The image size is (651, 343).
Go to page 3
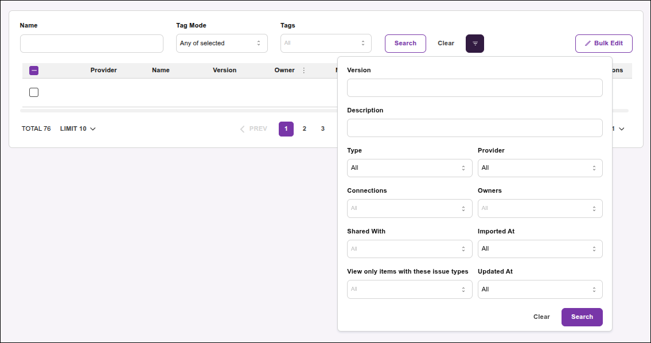coord(323,129)
